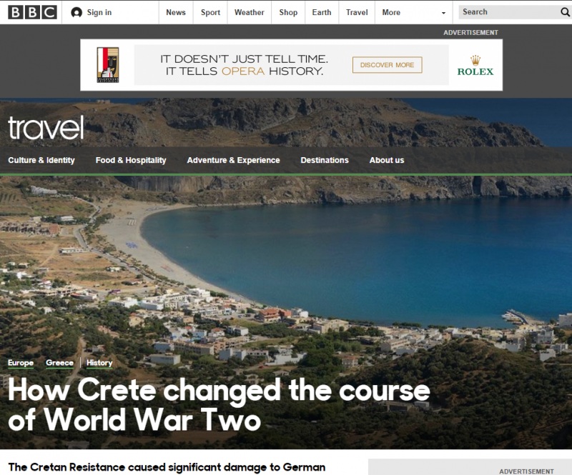Open the News menu item
Viewport: 572px width, 475px height.
(176, 12)
